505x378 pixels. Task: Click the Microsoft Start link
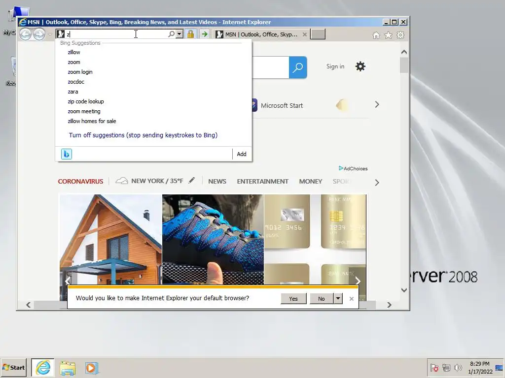pos(282,105)
